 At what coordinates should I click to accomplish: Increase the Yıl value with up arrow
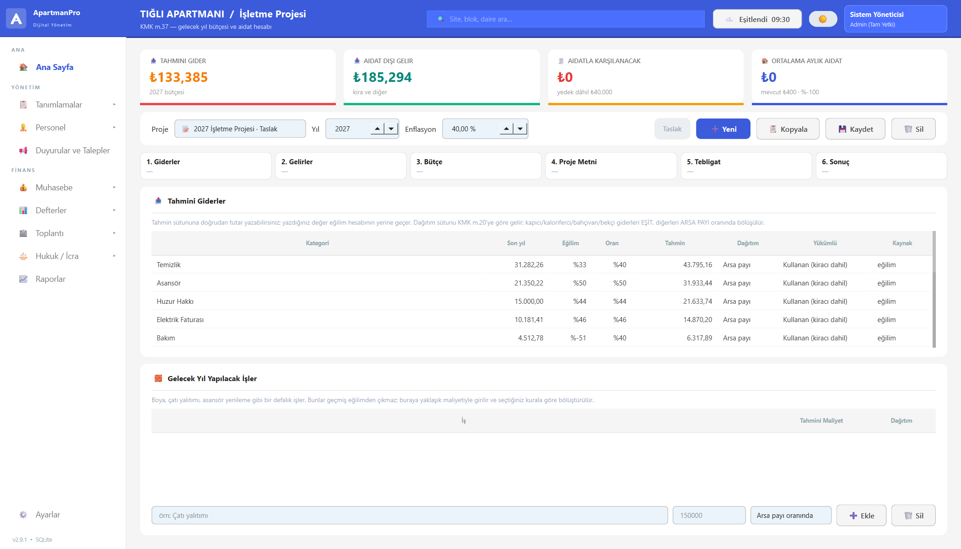[377, 129]
